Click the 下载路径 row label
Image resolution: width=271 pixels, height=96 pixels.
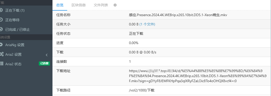63,90
